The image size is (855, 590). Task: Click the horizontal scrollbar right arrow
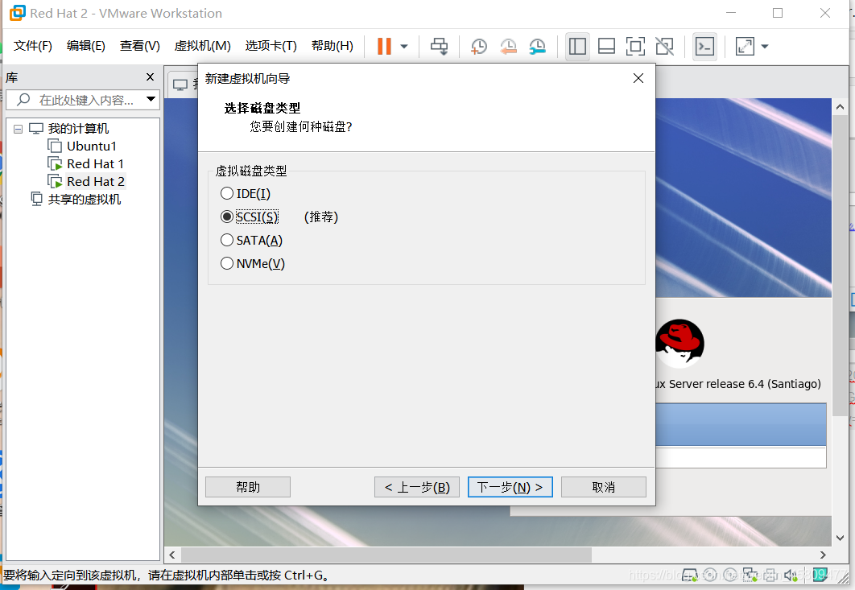click(823, 555)
